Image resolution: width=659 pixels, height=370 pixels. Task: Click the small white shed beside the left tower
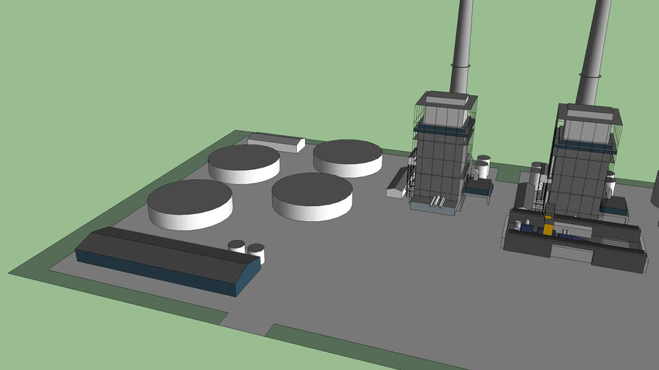click(x=397, y=186)
